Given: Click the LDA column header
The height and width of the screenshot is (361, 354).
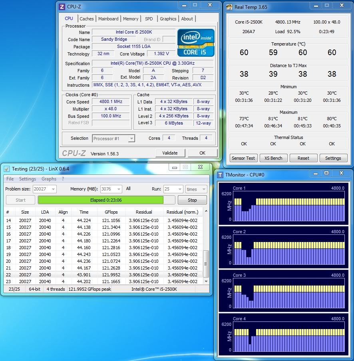Looking at the screenshot, I should click(45, 212).
